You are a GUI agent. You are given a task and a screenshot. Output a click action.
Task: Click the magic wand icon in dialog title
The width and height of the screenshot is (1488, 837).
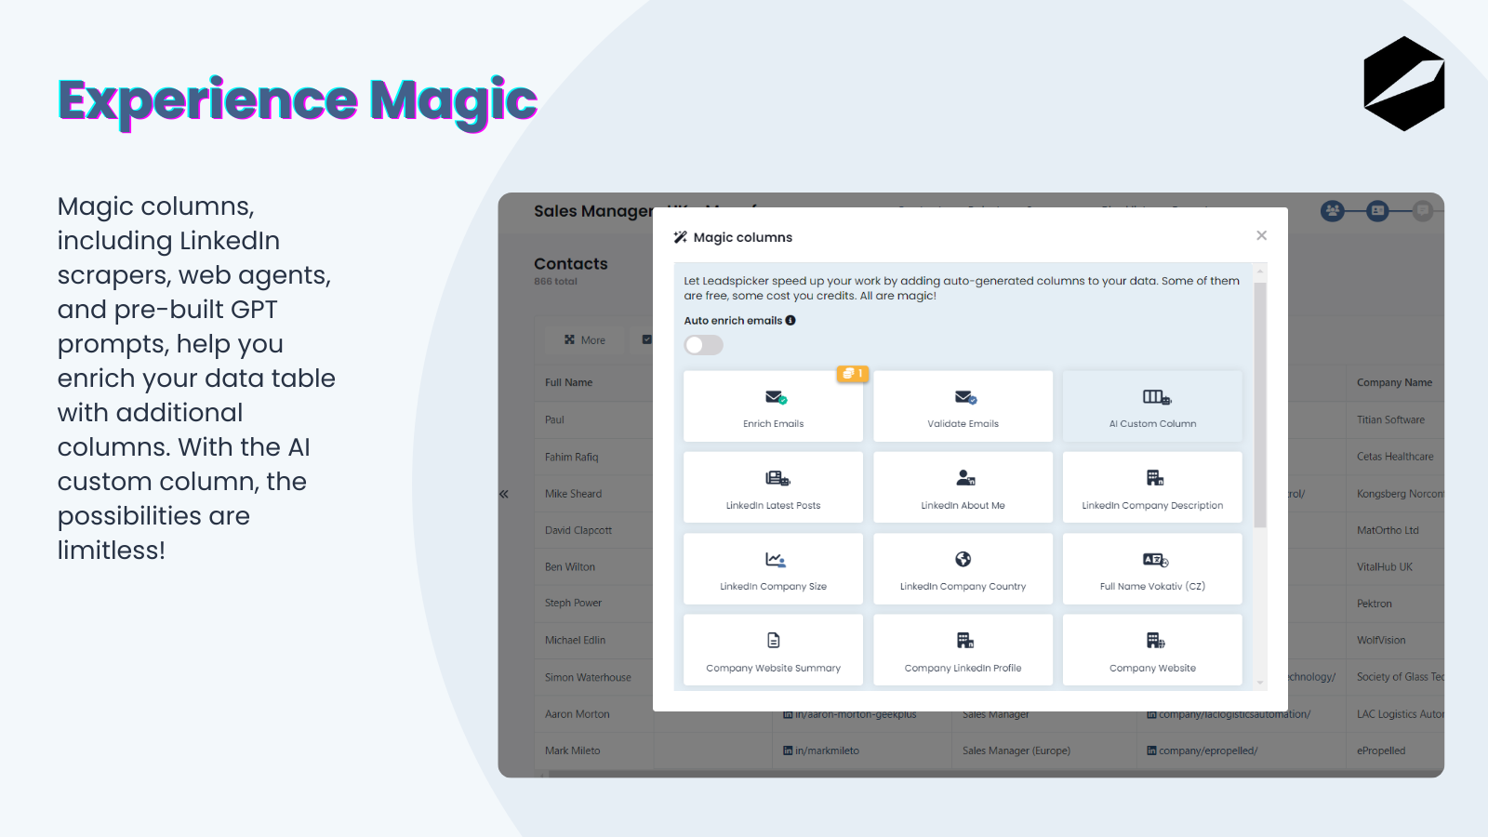[681, 237]
